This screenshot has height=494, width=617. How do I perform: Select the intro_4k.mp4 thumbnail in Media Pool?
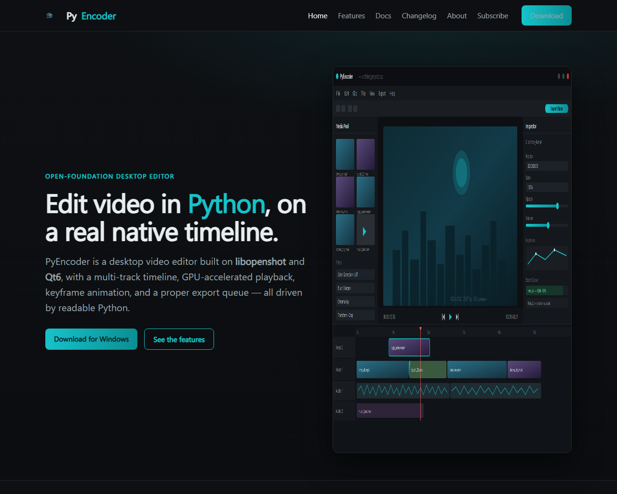tap(345, 154)
